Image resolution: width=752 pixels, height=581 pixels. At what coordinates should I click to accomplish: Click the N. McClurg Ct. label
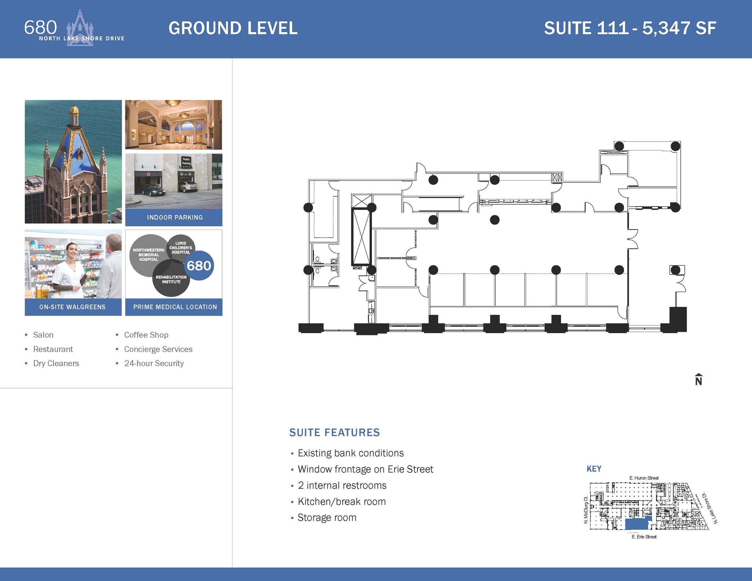pos(586,510)
